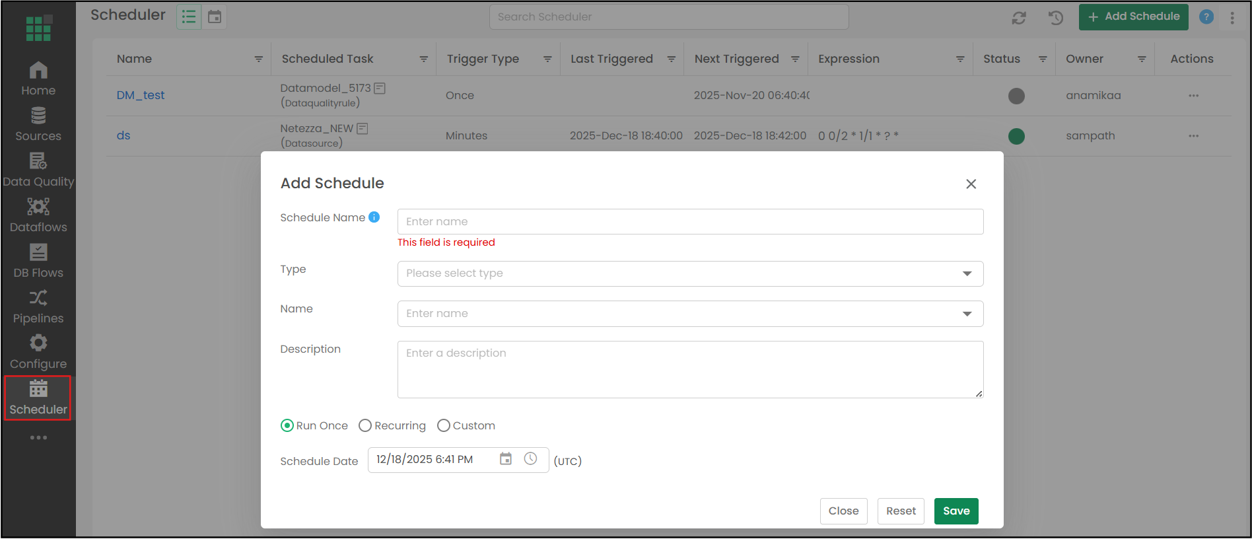Screen dimensions: 1252x539
Task: Switch to list view of schedules
Action: pos(189,17)
